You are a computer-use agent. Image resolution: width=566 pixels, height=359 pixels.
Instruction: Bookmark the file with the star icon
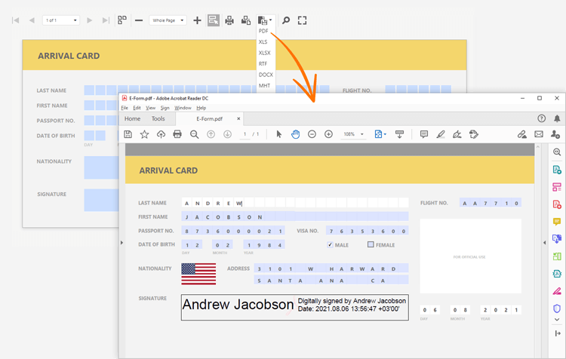click(x=144, y=134)
